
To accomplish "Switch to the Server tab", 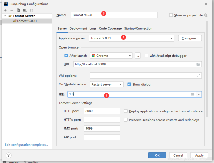I will coord(62,28).
